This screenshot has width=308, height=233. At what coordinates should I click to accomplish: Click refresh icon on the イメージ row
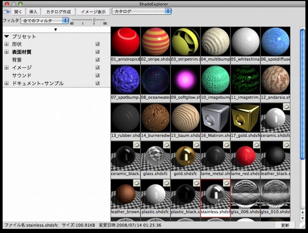[97, 67]
